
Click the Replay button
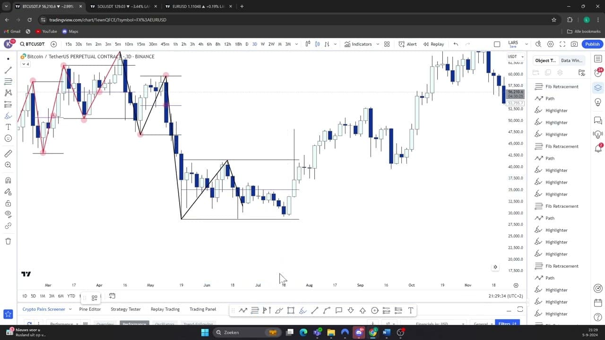tap(433, 44)
